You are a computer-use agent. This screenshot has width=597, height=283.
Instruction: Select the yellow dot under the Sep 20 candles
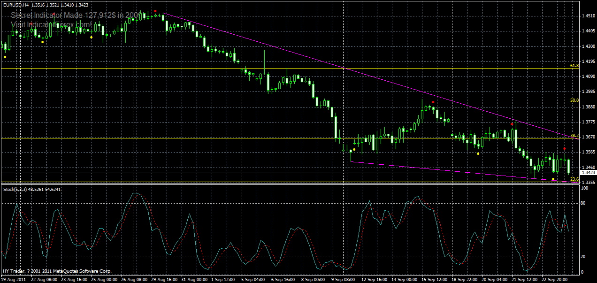pyautogui.click(x=478, y=153)
